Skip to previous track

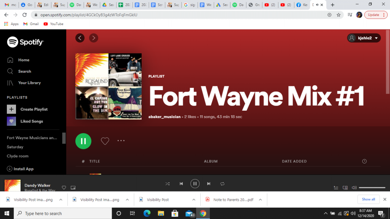click(x=181, y=184)
